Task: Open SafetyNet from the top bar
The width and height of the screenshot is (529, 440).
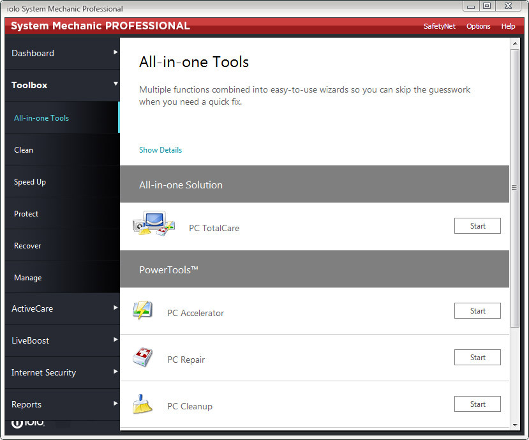Action: [x=439, y=26]
